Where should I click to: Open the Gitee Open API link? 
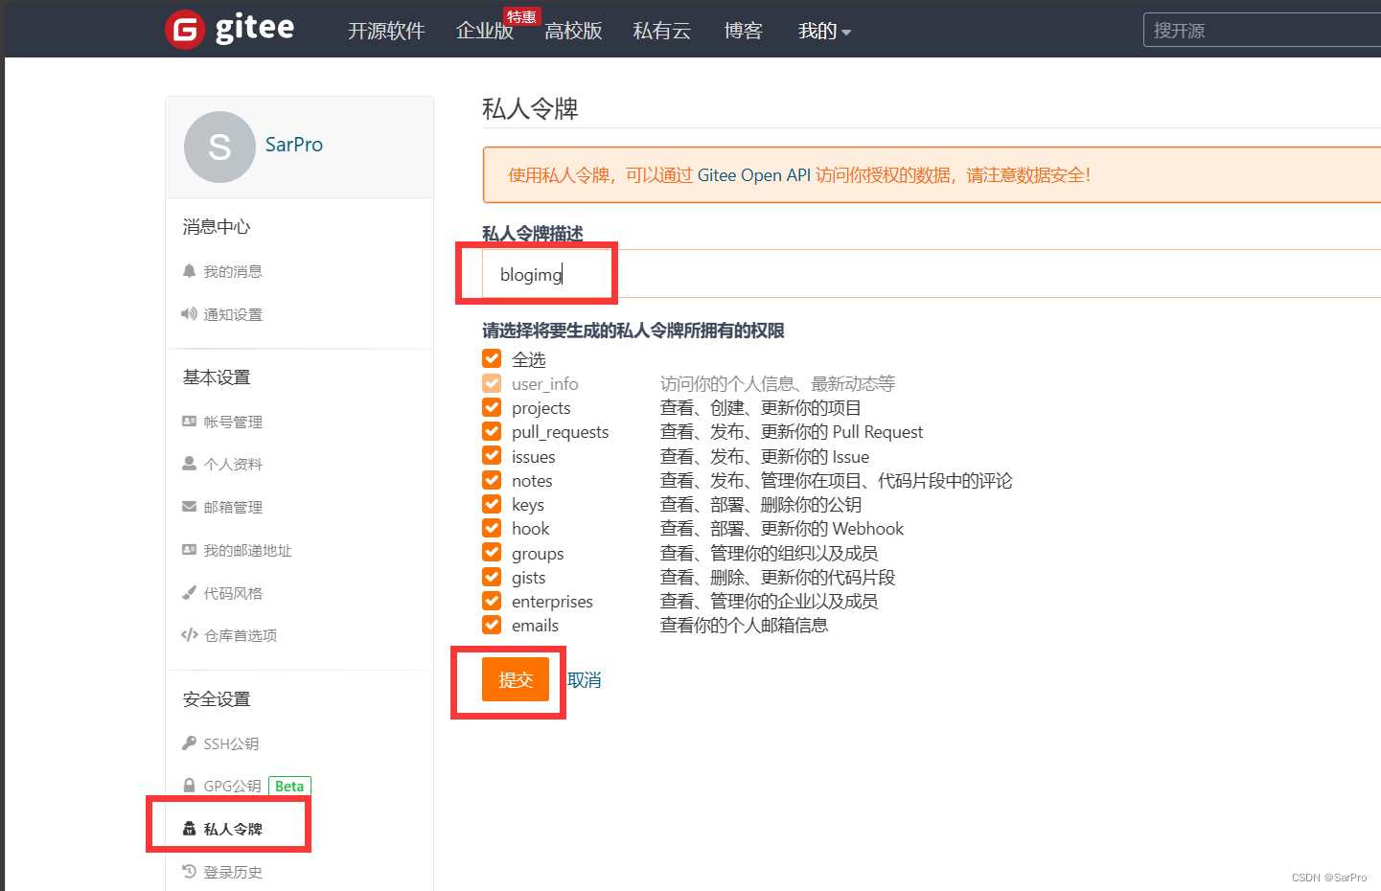[754, 175]
